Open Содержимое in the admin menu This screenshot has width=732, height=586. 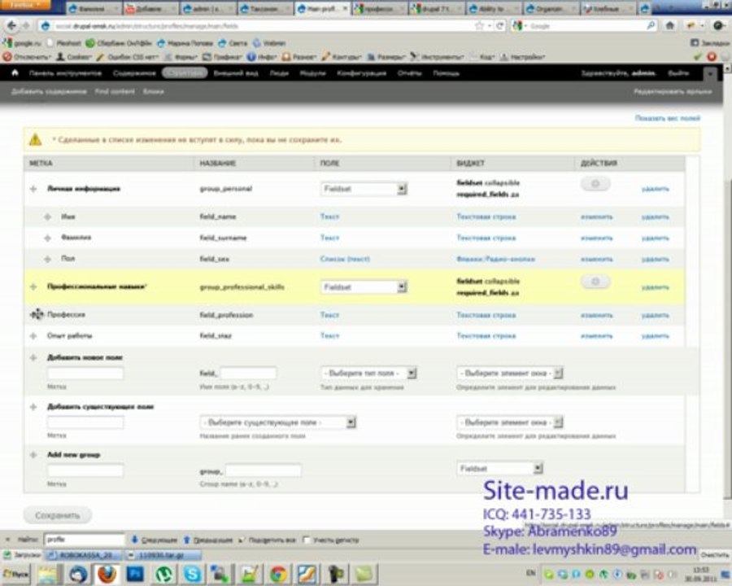(x=134, y=73)
